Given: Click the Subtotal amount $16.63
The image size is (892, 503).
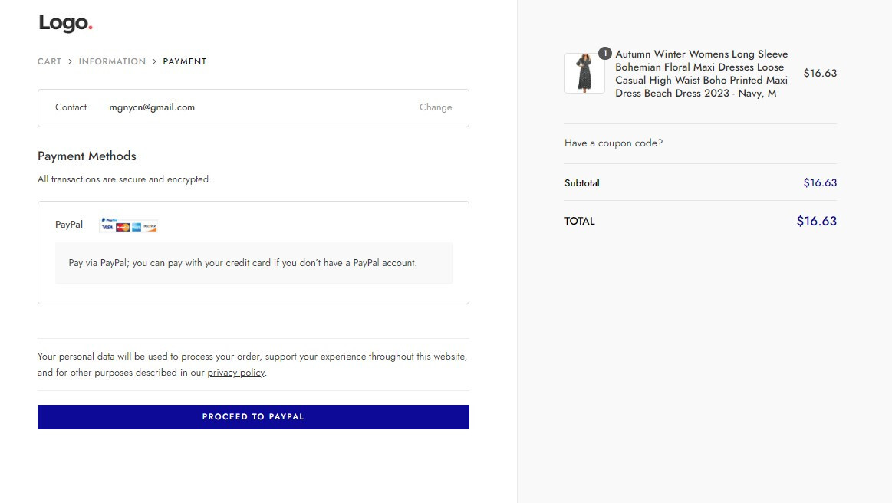Looking at the screenshot, I should pos(820,182).
